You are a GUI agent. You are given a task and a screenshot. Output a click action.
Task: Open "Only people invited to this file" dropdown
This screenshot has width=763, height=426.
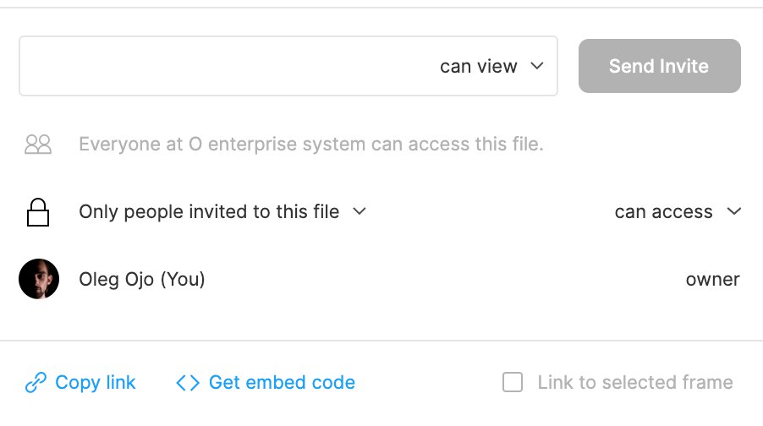tap(209, 212)
